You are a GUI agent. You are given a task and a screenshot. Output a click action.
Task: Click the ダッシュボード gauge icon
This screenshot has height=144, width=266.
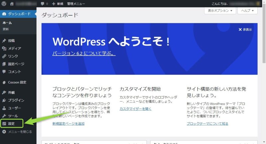coord(4,14)
